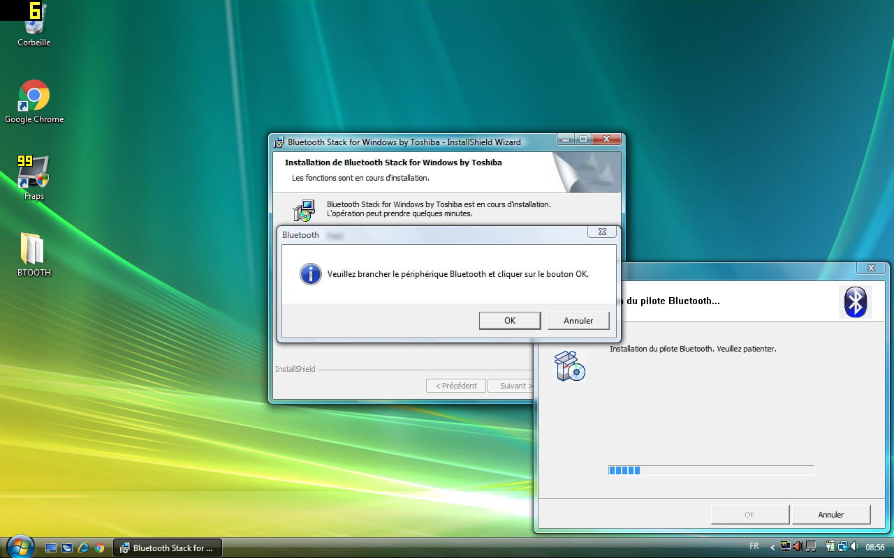
Task: Activate Bluetooth Stack taskbar button
Action: (x=168, y=548)
